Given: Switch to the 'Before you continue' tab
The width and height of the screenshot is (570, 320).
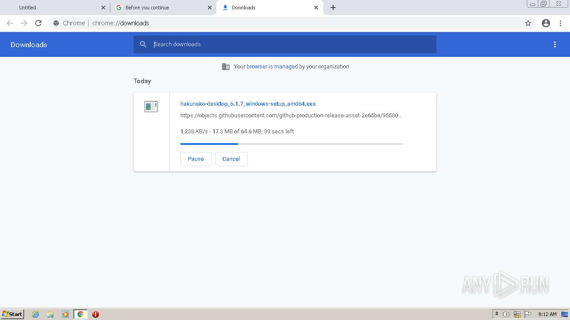Looking at the screenshot, I should [x=163, y=8].
